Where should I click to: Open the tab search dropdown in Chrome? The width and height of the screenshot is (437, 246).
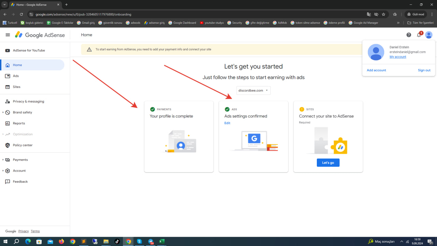click(x=4, y=4)
